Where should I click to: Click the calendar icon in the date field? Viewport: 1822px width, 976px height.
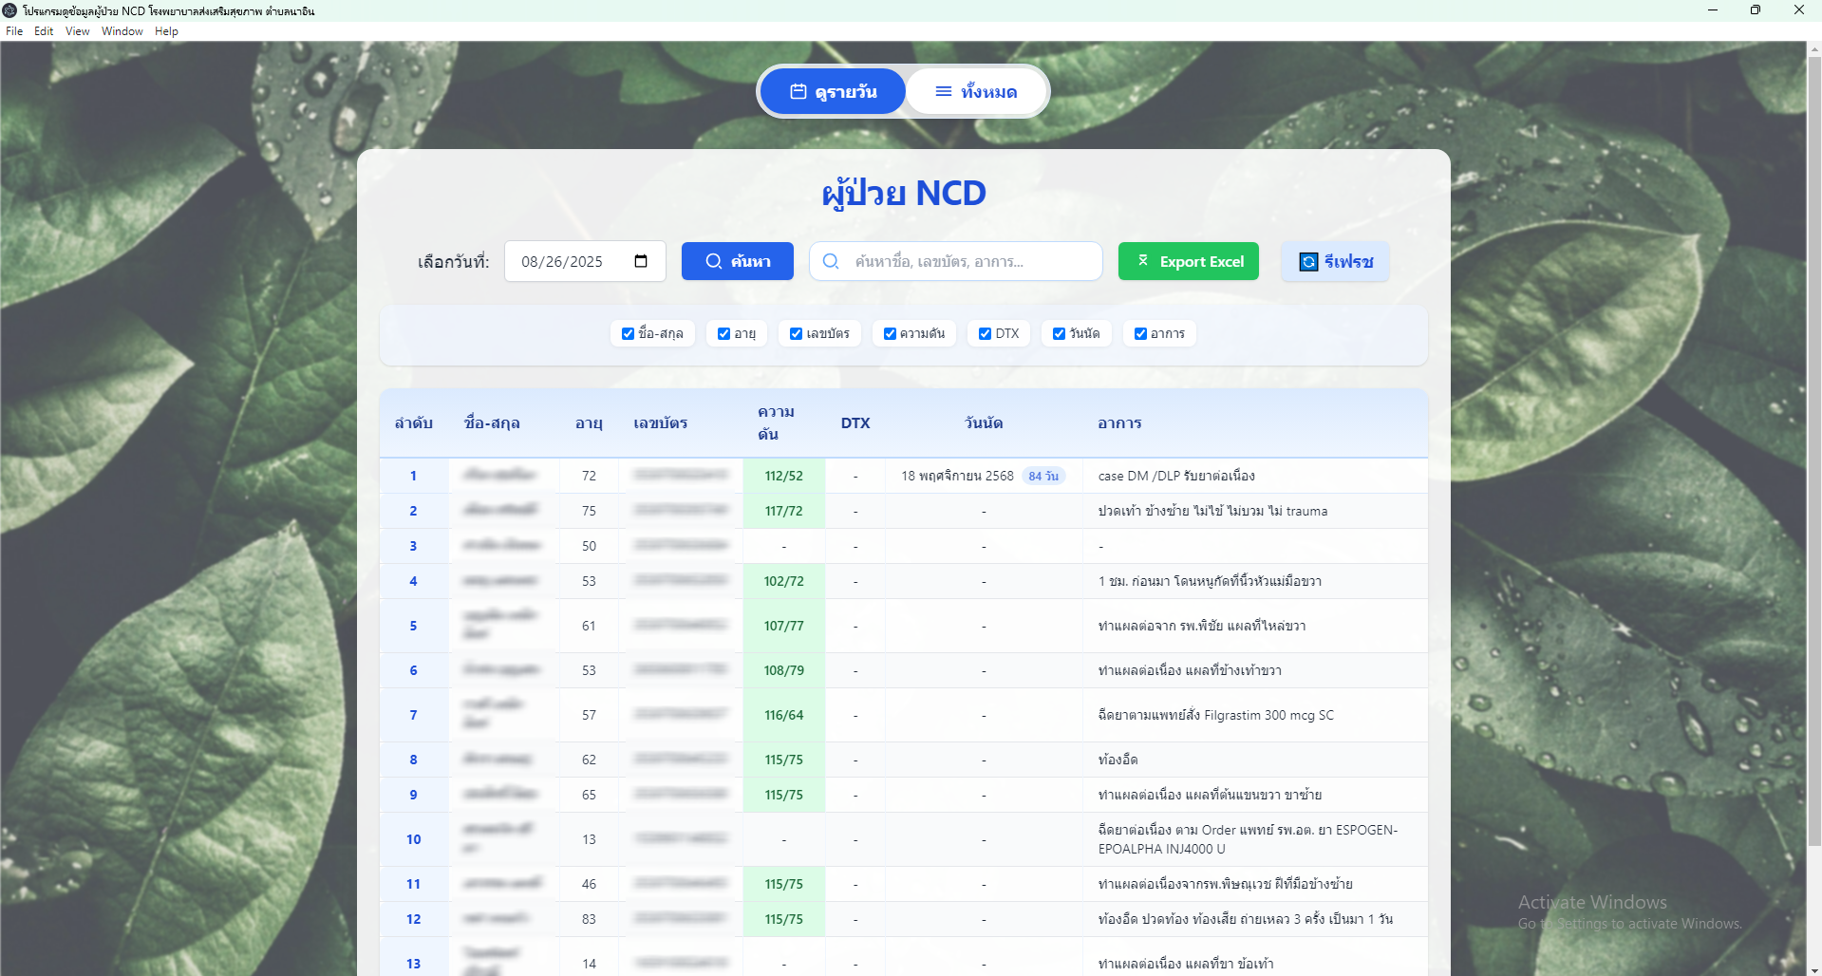[641, 261]
